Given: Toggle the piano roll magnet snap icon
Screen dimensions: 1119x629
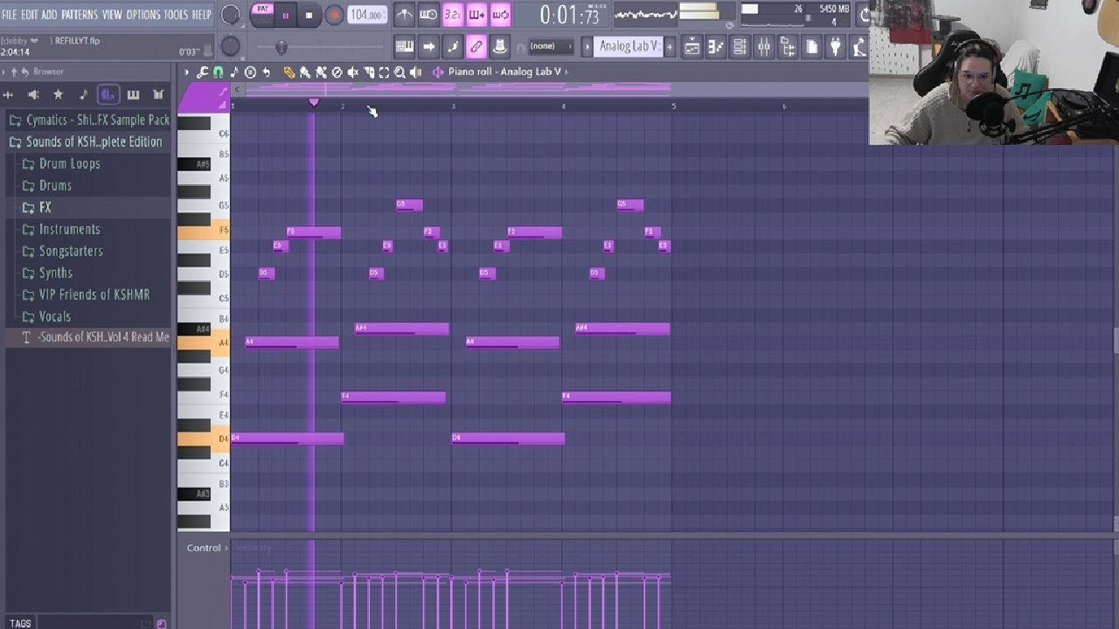Looking at the screenshot, I should pos(218,73).
